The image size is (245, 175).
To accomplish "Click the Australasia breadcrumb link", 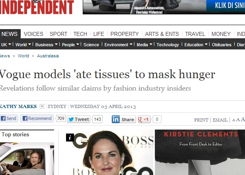I will [x=48, y=56].
